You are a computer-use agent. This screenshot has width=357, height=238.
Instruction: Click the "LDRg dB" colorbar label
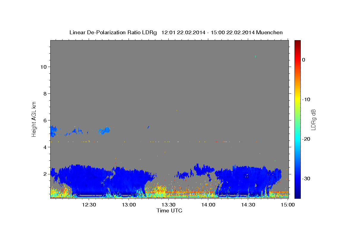pyautogui.click(x=313, y=120)
